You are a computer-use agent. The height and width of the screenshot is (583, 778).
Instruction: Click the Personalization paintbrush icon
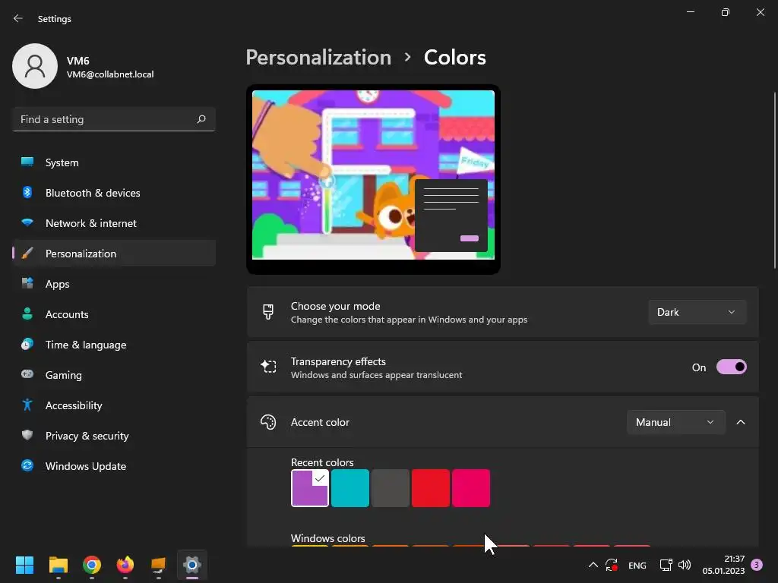click(x=27, y=254)
